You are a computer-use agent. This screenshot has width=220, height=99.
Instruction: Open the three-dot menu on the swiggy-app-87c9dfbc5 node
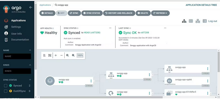pyautogui.click(x=208, y=93)
